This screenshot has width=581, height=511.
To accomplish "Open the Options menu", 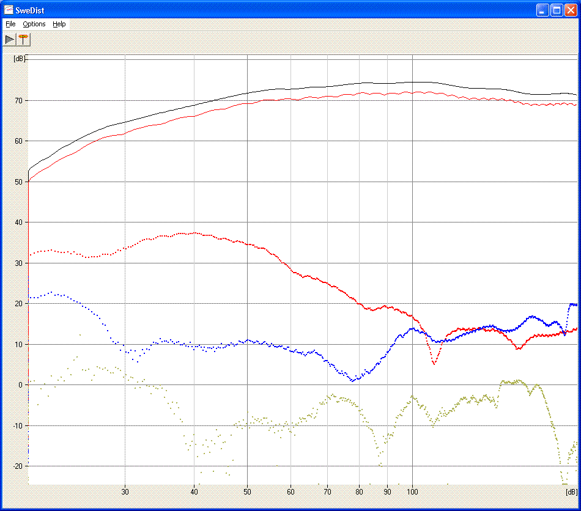I will 34,24.
